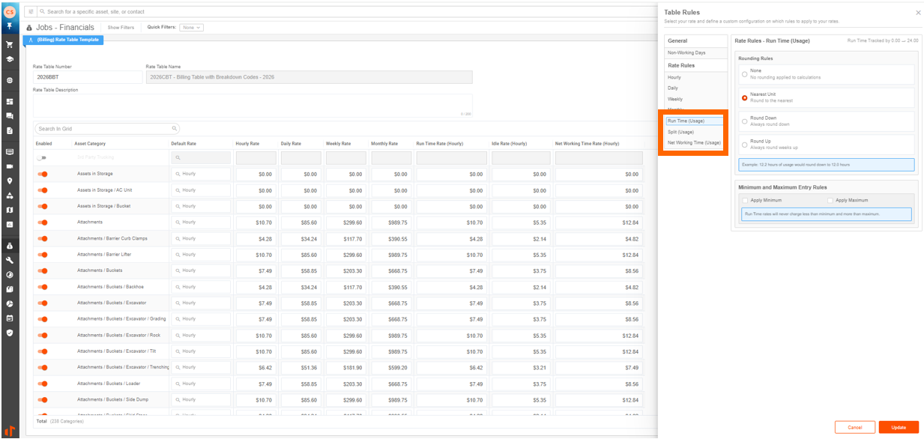Viewport: 924px width, 439px height.
Task: Select Non-Working Days in Table Rules
Action: pos(695,53)
